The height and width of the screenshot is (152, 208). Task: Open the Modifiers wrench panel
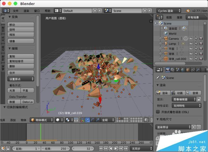pyautogui.click(x=197, y=70)
